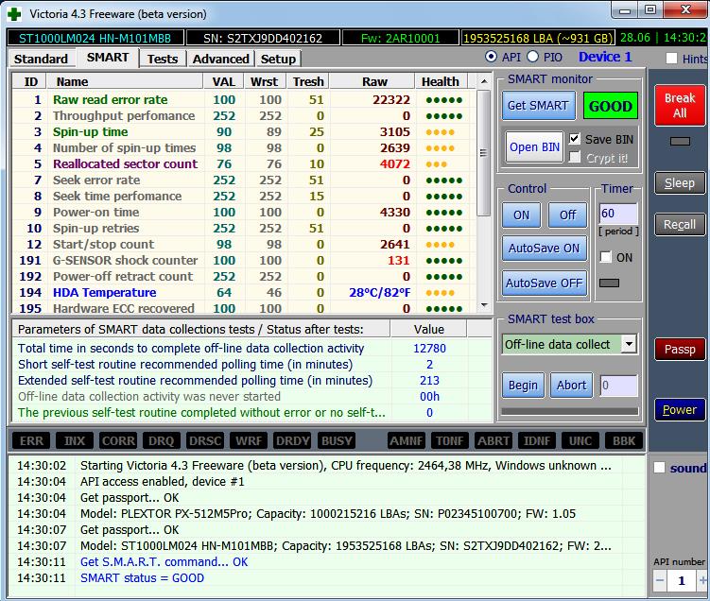Click the INX status indicator
Image resolution: width=710 pixels, height=601 pixels.
pyautogui.click(x=75, y=440)
